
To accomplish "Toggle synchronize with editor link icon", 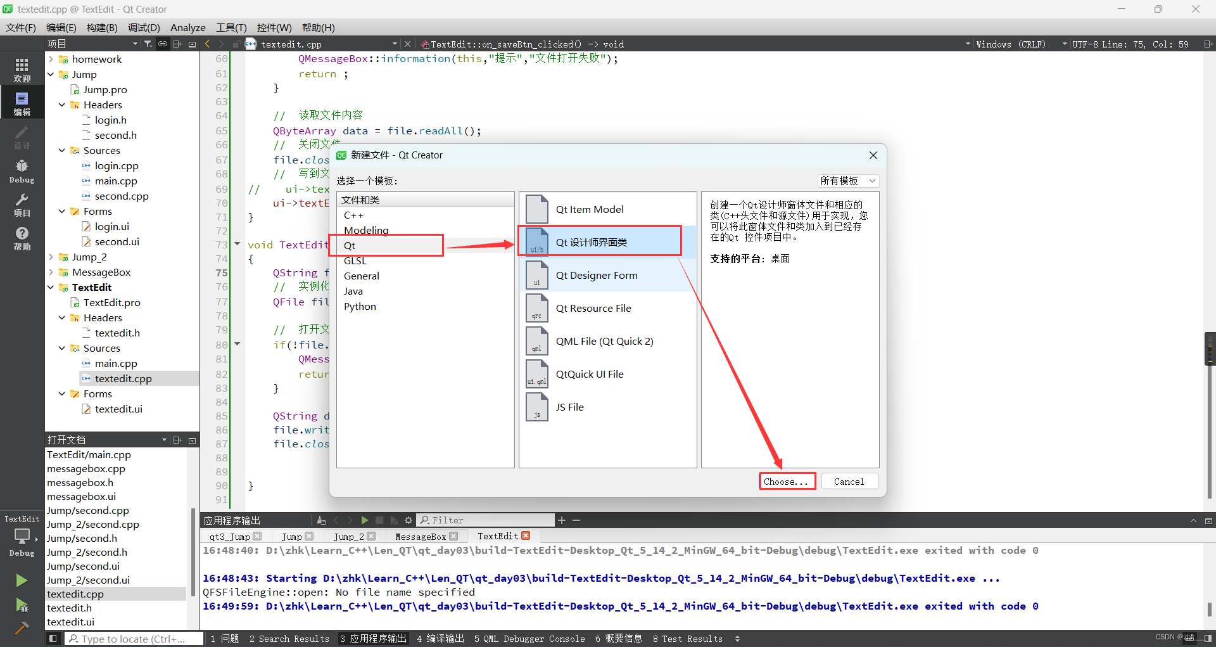I will point(163,44).
